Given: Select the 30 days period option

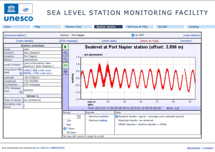Looking at the screenshot, I should pos(65,133).
